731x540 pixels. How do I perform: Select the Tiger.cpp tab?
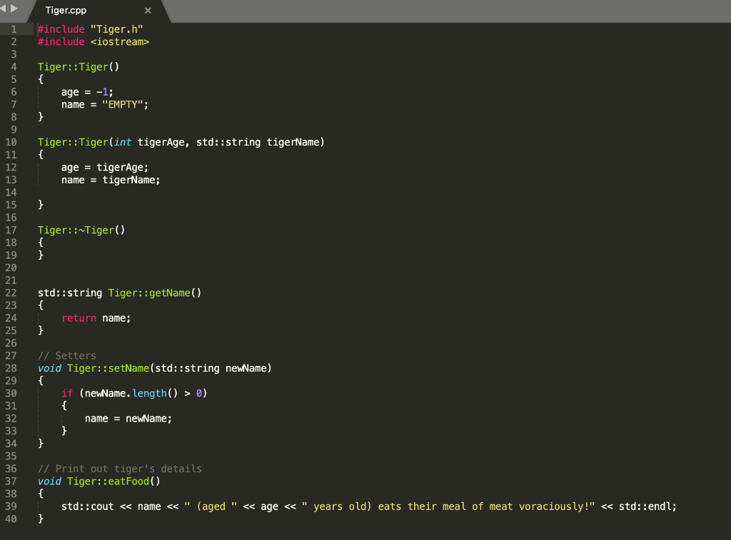[66, 10]
